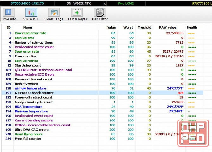Select the Uncorrectable ECC Errors row
This screenshot has width=212, height=152.
pyautogui.click(x=102, y=74)
